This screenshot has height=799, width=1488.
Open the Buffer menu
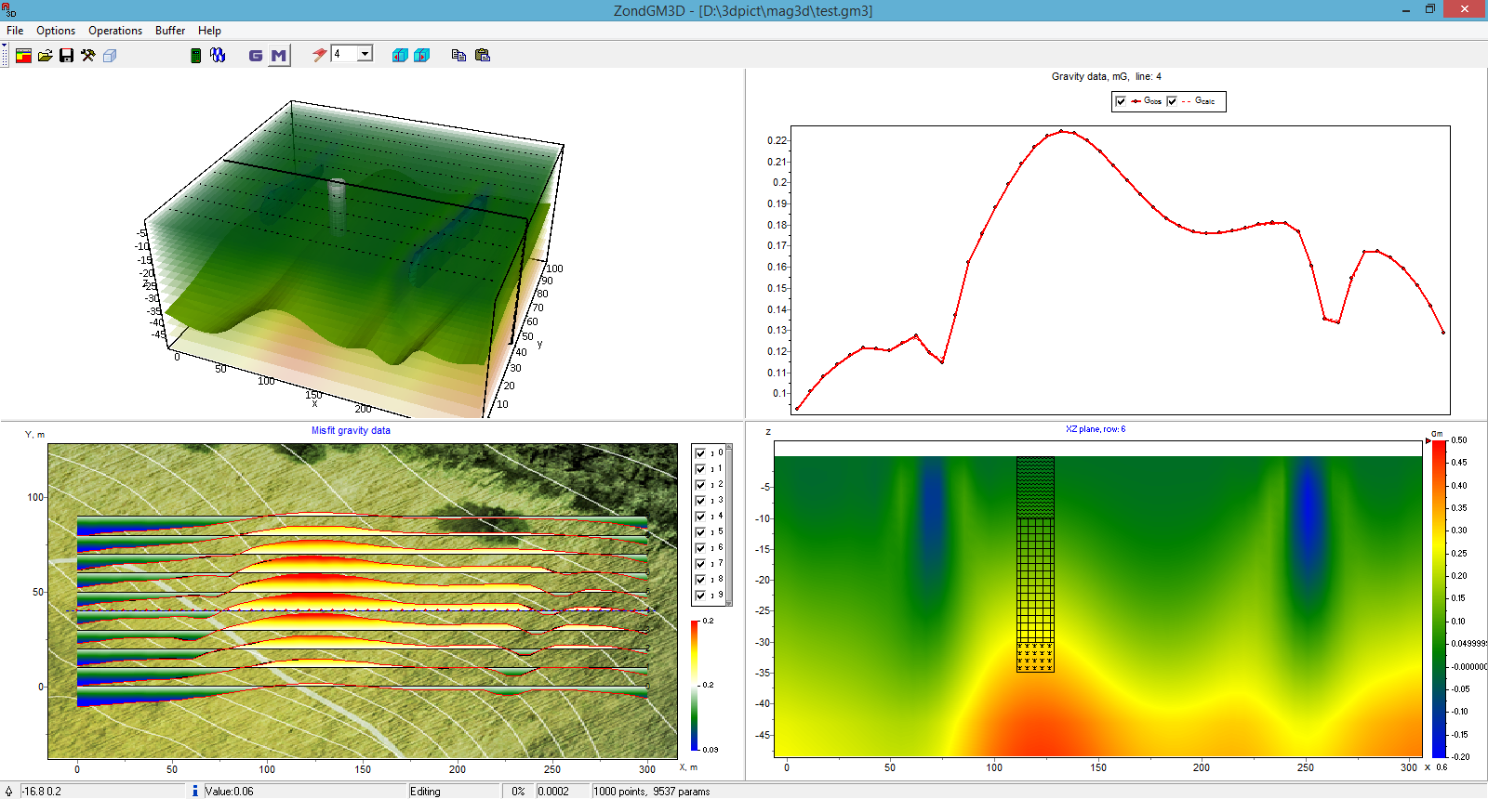coord(170,31)
